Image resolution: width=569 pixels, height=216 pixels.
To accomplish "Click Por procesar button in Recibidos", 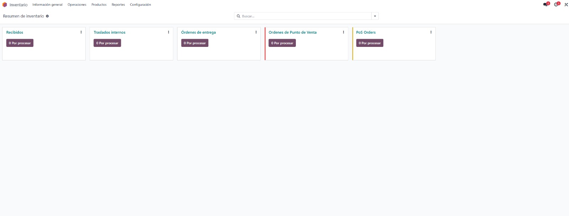I will [20, 43].
